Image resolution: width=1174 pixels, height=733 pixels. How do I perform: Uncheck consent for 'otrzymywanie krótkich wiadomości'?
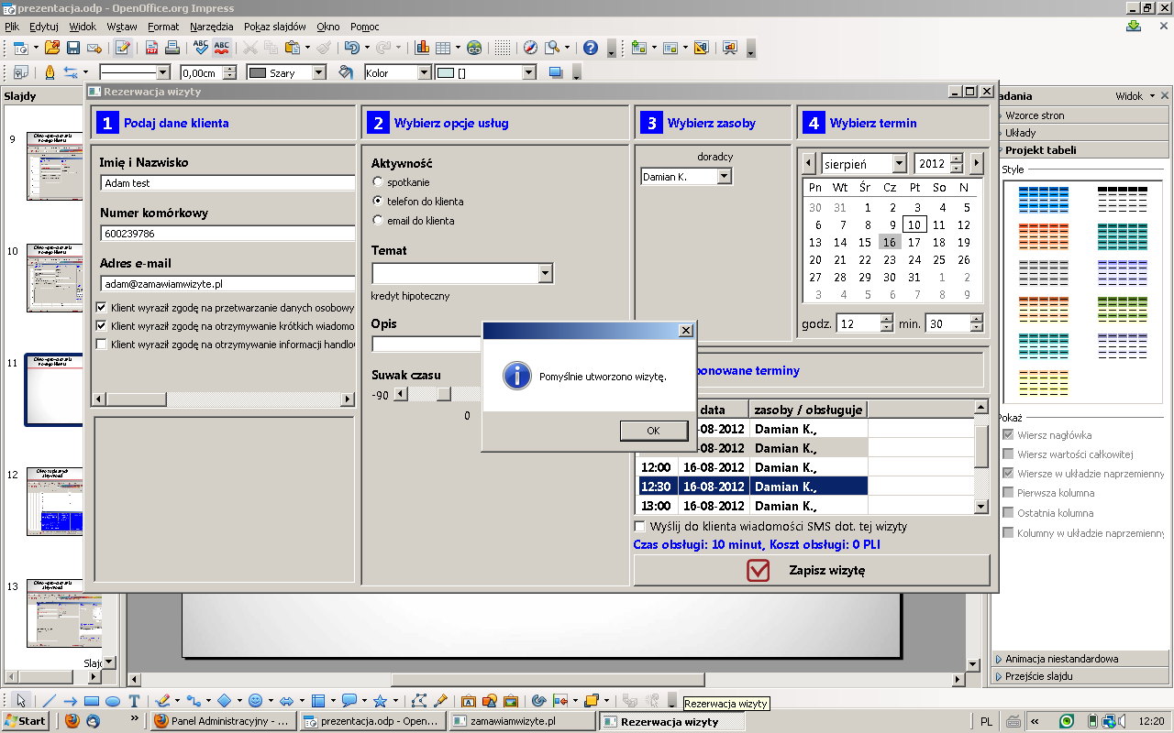(102, 326)
